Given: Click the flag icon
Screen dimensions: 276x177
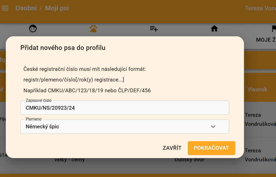Looking at the screenshot, I should click(x=274, y=29).
